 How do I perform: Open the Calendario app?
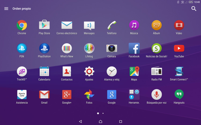point(44,71)
